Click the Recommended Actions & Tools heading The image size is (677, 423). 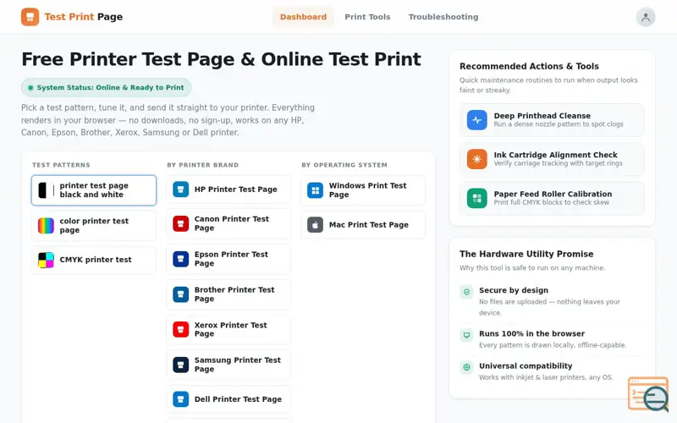pos(529,67)
